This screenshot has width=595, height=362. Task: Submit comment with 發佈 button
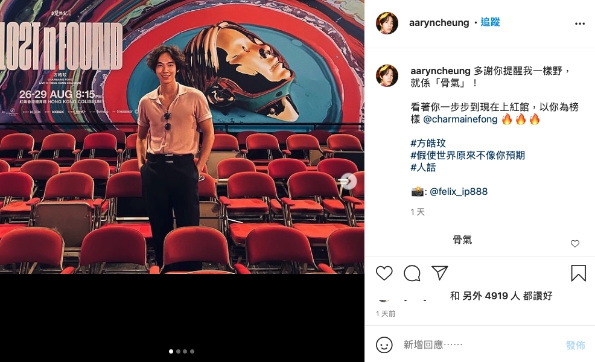coord(575,345)
